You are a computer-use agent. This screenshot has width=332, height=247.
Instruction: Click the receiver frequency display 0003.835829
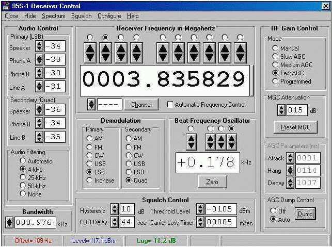click(x=165, y=80)
